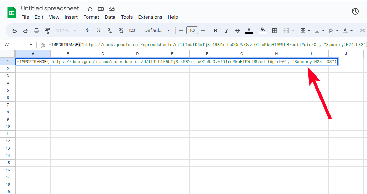Decrease decimal places icon

[109, 30]
